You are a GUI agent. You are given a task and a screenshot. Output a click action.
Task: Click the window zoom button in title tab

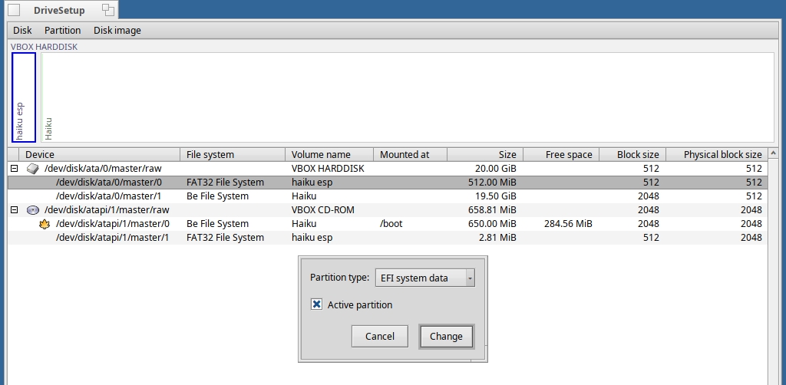click(x=107, y=10)
